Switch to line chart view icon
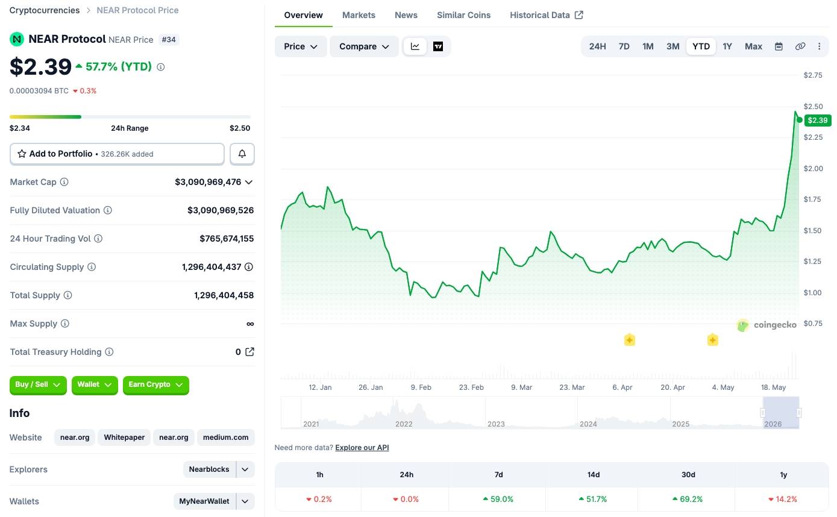Screen dimensions: 837x517 (x=415, y=46)
